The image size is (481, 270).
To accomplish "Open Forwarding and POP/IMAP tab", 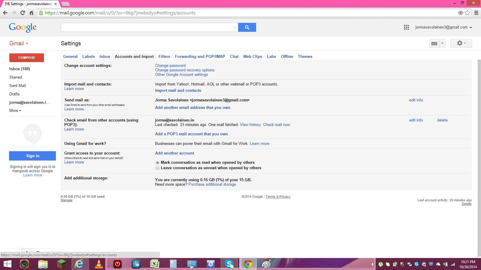I will 200,56.
